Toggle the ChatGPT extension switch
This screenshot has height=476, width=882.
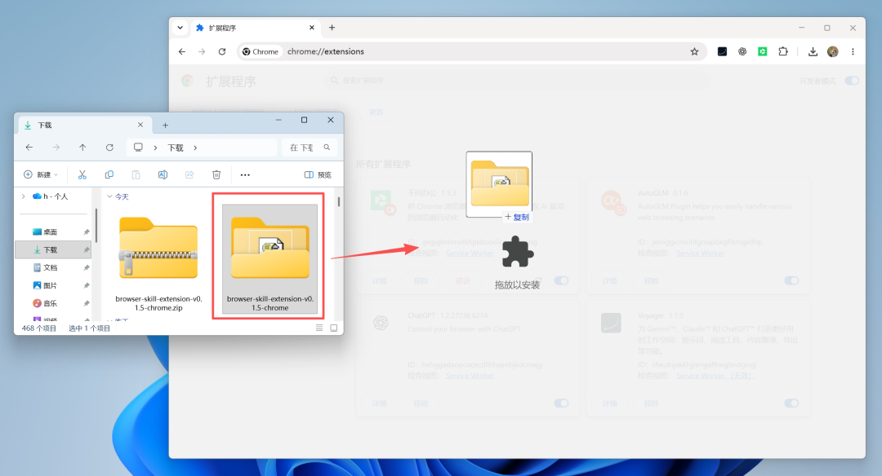[561, 403]
